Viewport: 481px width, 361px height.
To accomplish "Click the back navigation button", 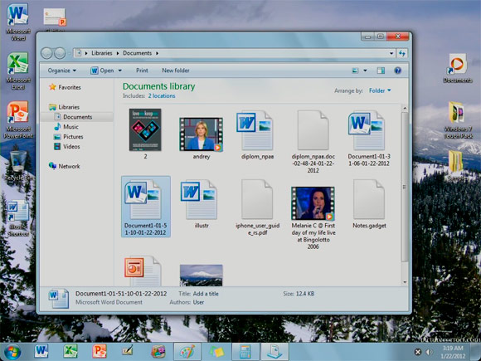I will point(46,53).
